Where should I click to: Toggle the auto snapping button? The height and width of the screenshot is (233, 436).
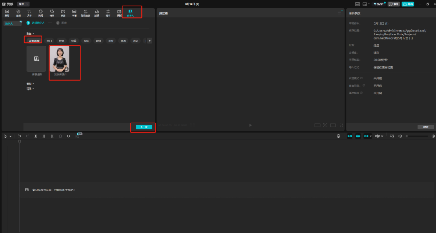coord(358,136)
